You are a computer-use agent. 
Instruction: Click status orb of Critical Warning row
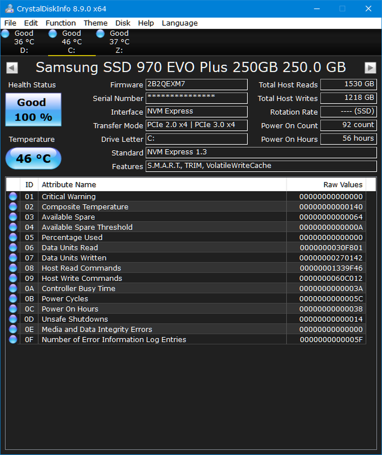tap(13, 196)
